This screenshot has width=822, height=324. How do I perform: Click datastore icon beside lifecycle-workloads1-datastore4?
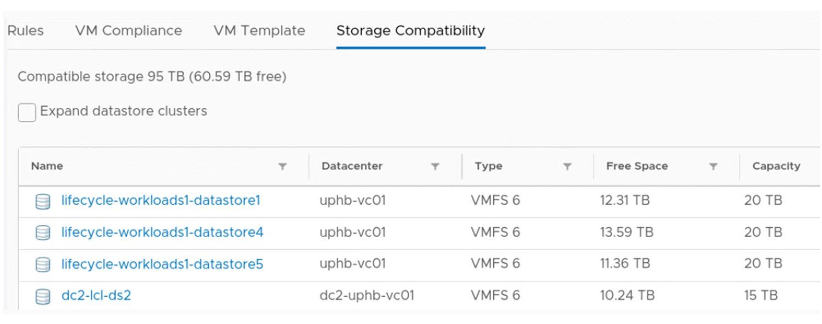point(43,233)
